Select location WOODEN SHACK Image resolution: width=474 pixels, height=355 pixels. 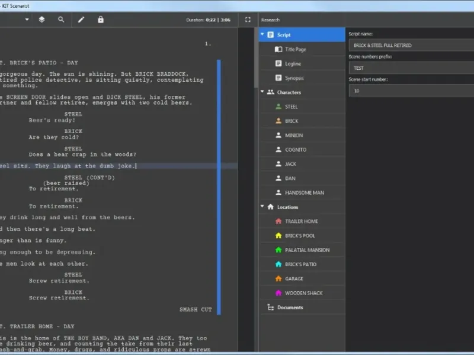click(x=302, y=293)
